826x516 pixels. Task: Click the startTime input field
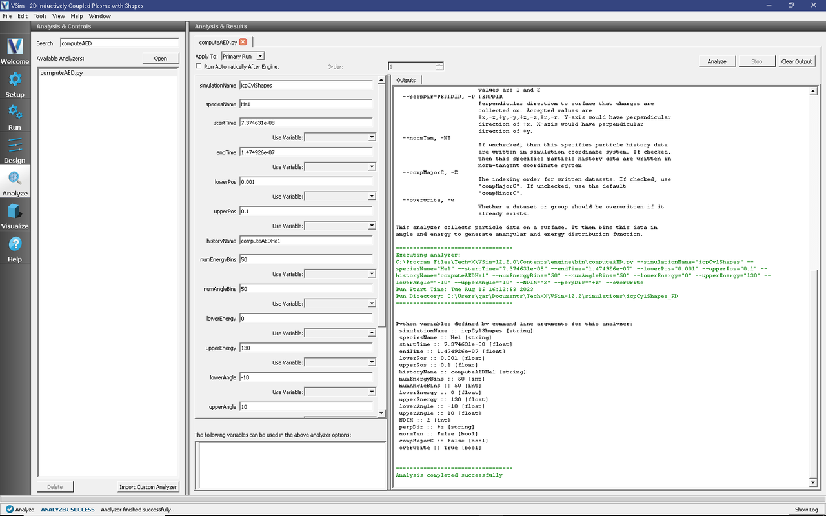[x=306, y=123]
